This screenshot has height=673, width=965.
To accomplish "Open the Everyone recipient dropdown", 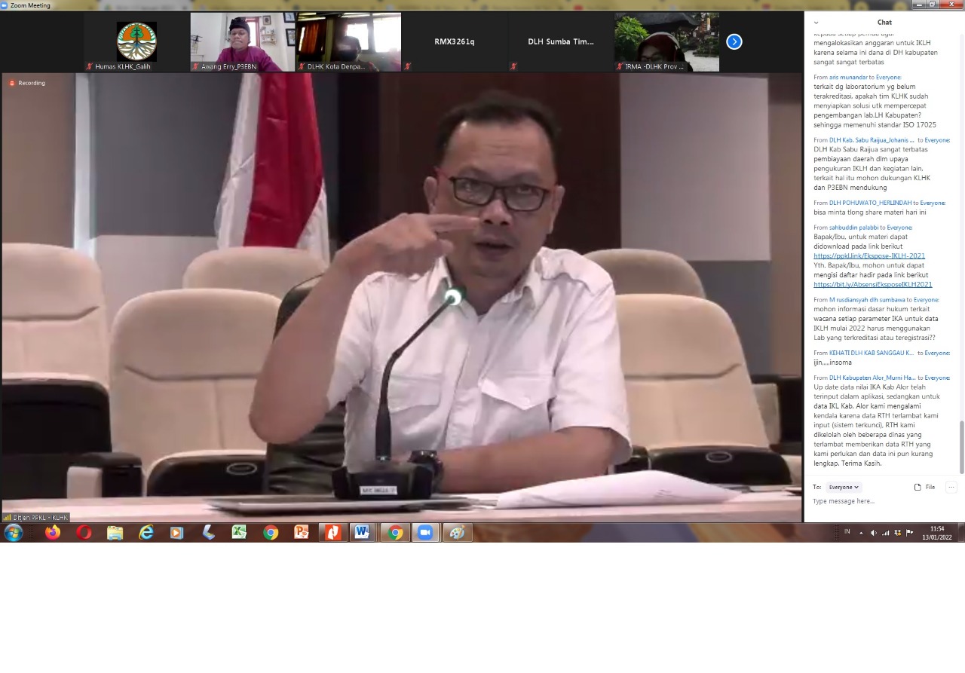I will 844,488.
